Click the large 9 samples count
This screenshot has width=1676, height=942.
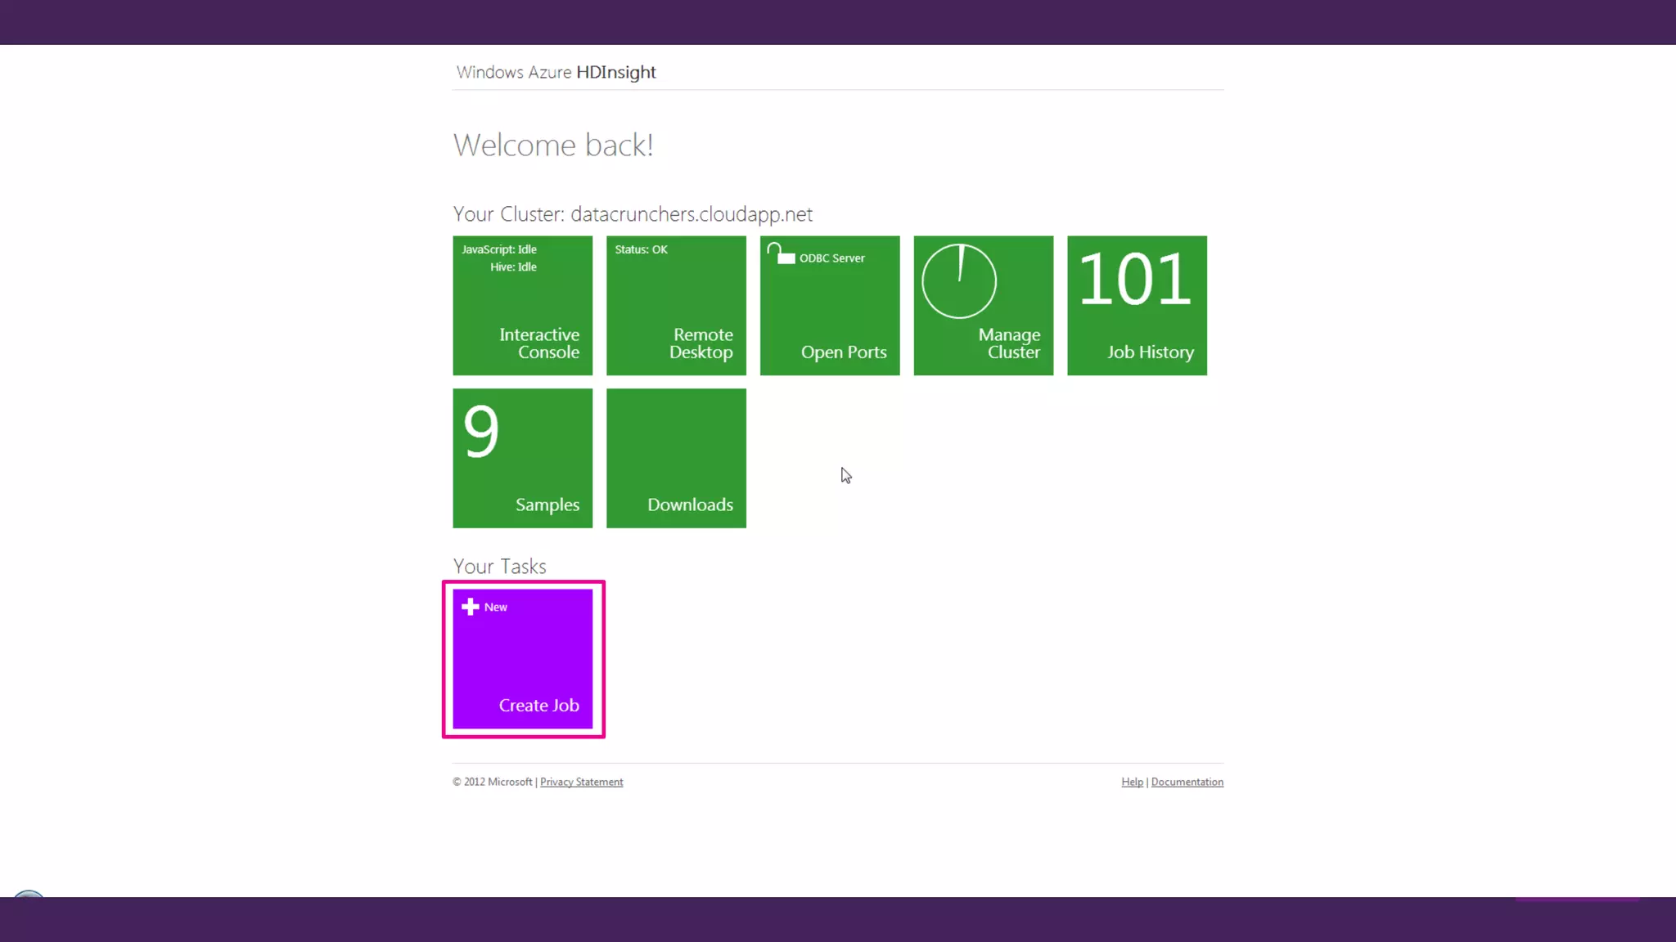[x=481, y=431]
